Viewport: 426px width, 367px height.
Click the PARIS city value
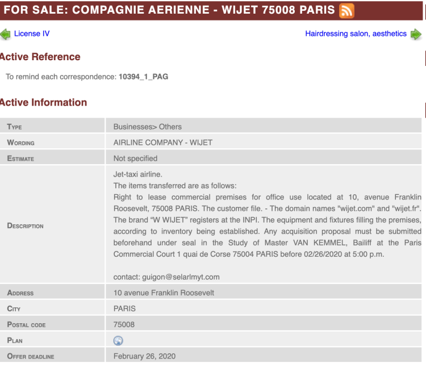124,308
